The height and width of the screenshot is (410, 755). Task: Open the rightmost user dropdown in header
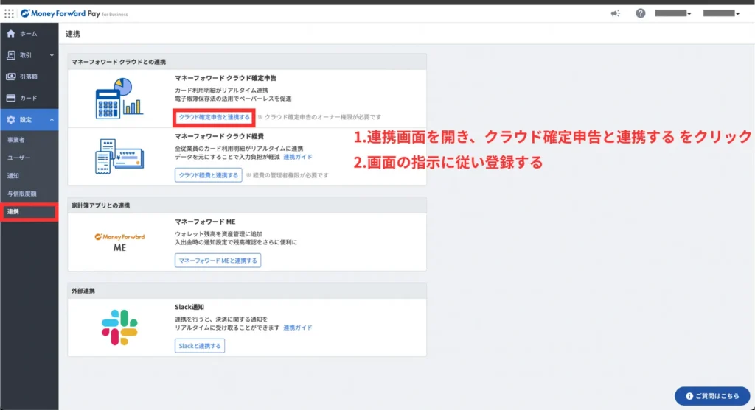(721, 13)
